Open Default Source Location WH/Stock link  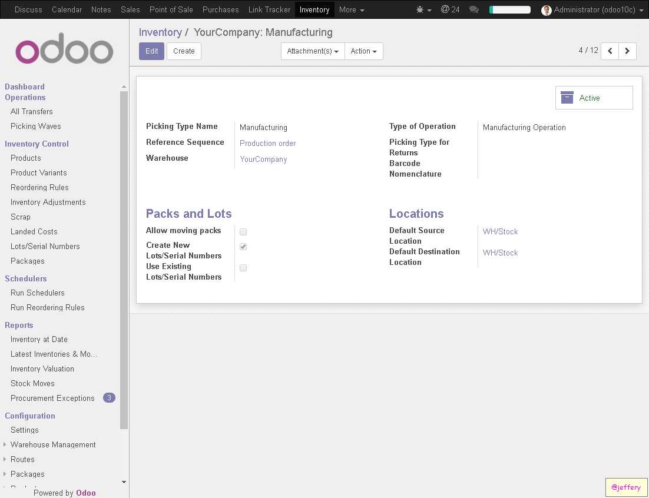point(500,231)
